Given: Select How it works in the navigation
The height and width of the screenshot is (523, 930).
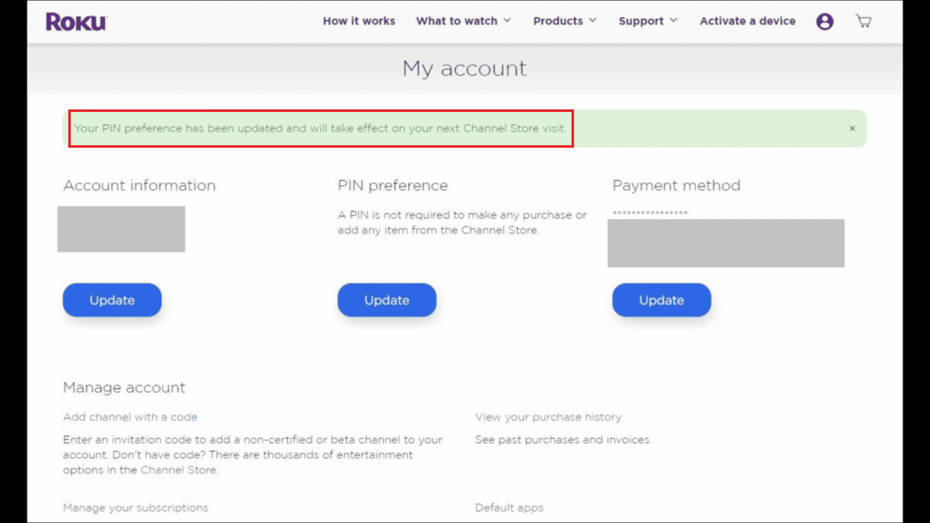Looking at the screenshot, I should [358, 21].
